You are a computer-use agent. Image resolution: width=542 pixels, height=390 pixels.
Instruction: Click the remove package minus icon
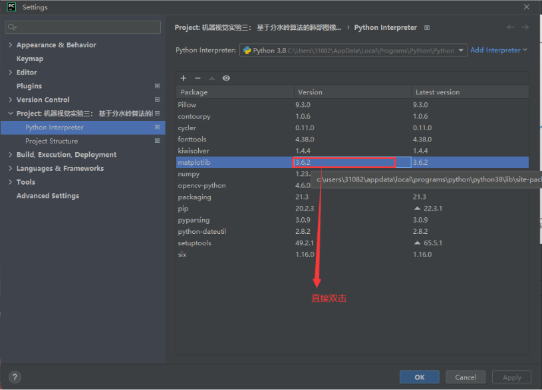pyautogui.click(x=198, y=78)
